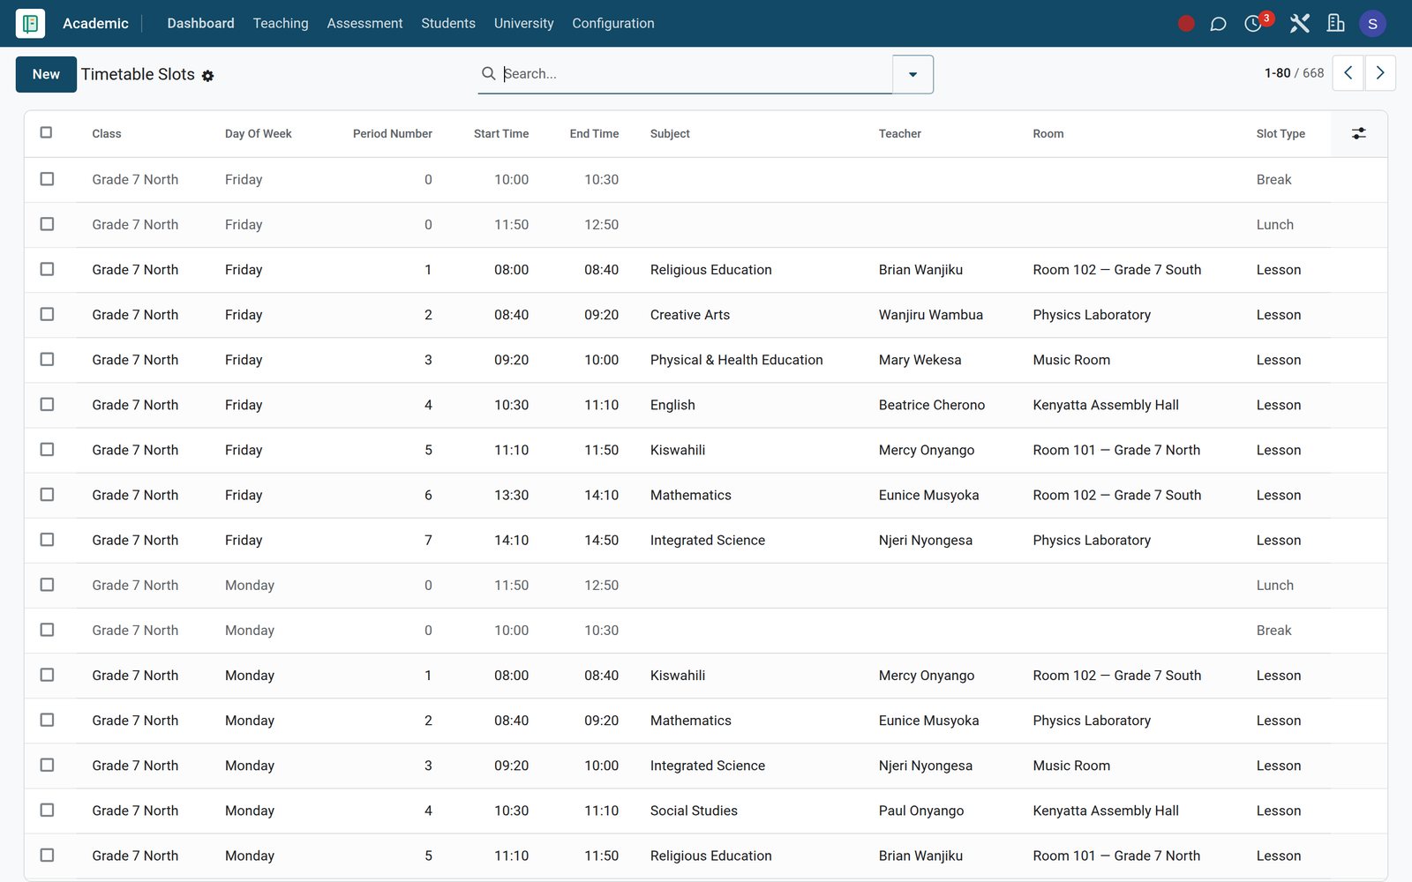Sort by the Slot Type column header
This screenshot has width=1412, height=882.
pos(1281,134)
